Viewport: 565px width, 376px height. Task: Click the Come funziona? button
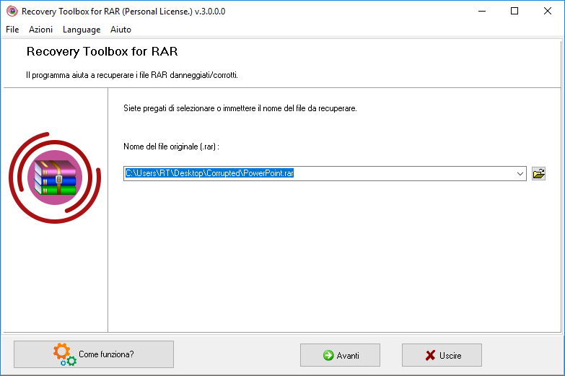click(x=94, y=354)
